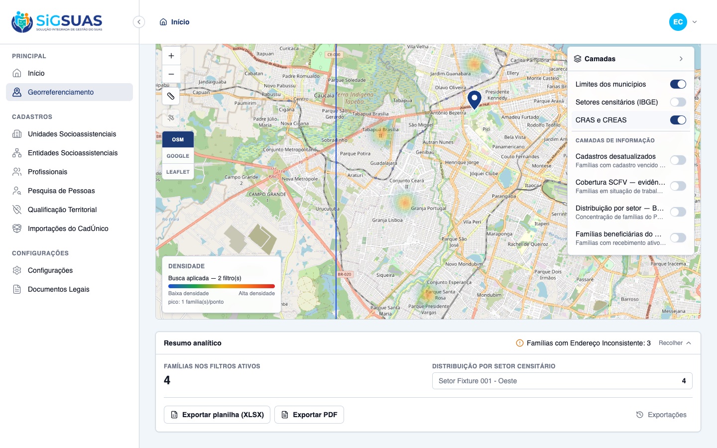Click the Exportar PDF button

[309, 415]
